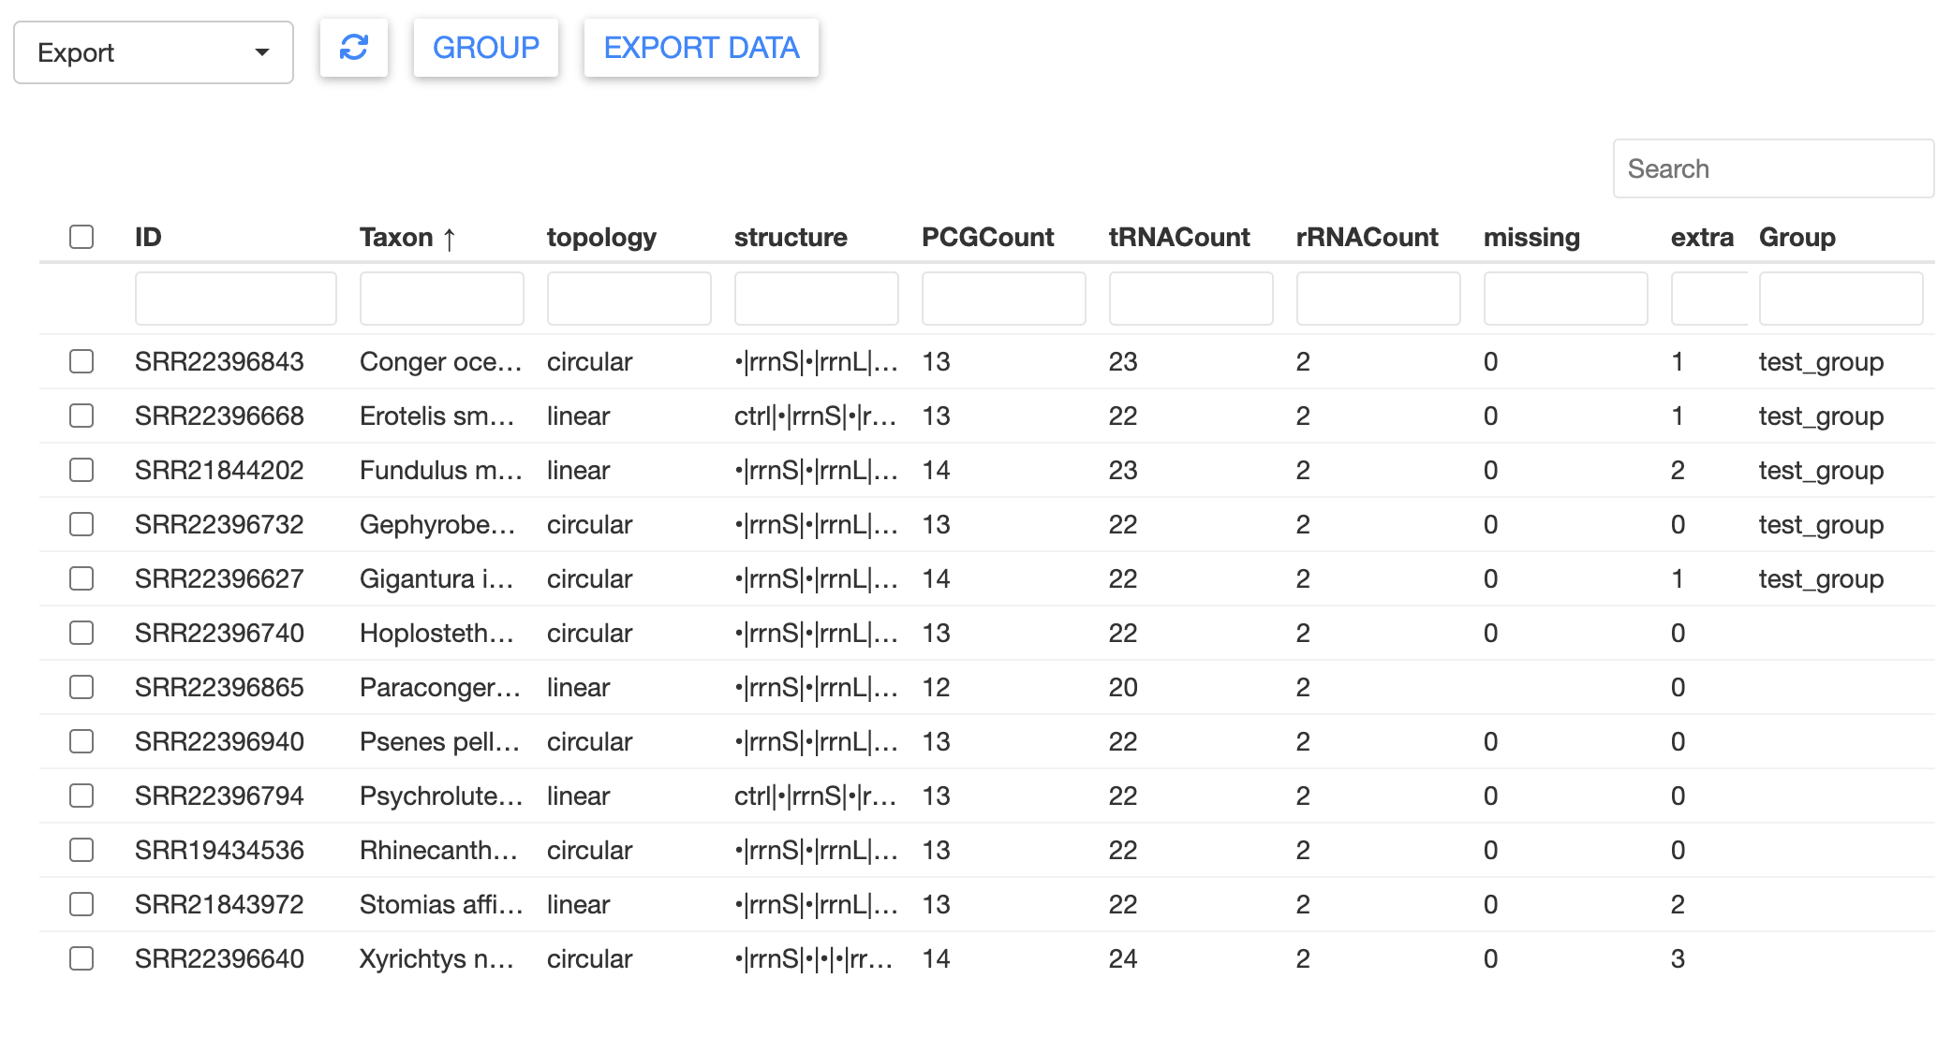This screenshot has width=1952, height=1037.
Task: Focus the Group column filter box
Action: tap(1841, 299)
